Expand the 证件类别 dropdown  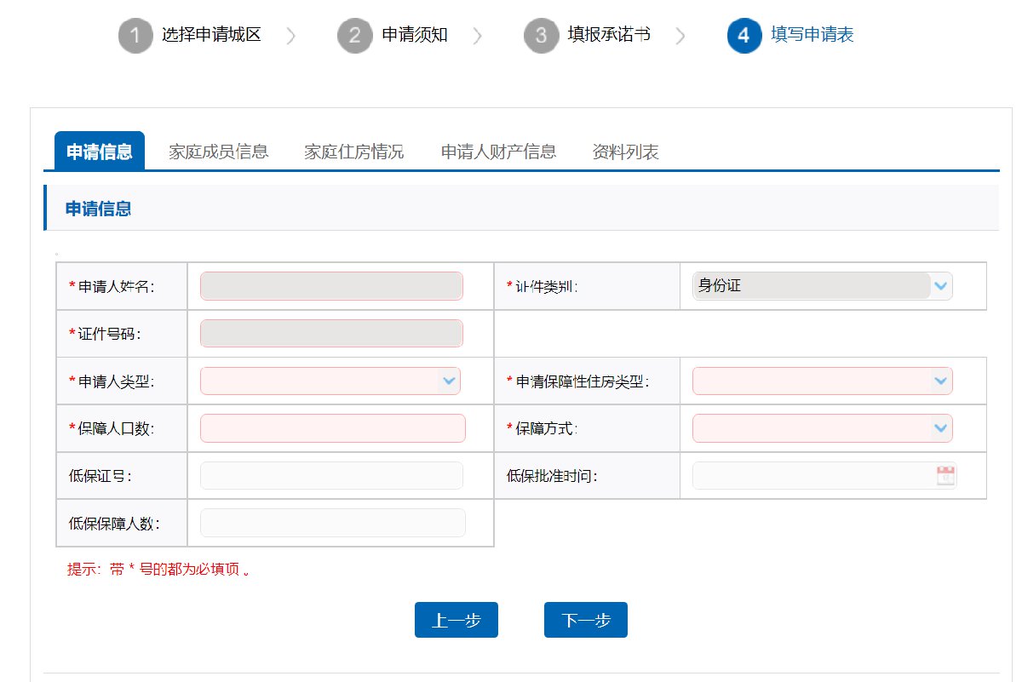coord(939,286)
